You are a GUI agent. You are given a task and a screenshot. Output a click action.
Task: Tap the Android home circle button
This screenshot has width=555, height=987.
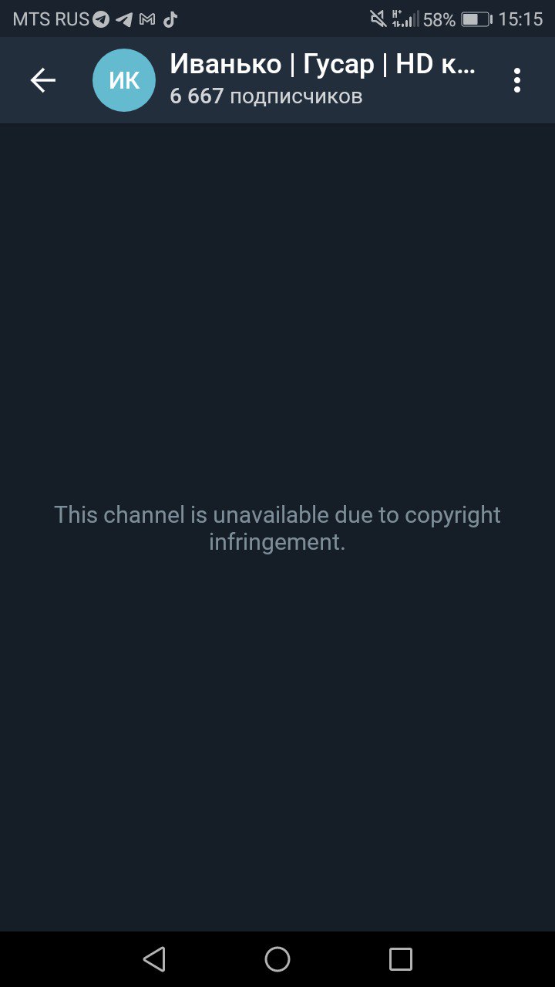(277, 959)
